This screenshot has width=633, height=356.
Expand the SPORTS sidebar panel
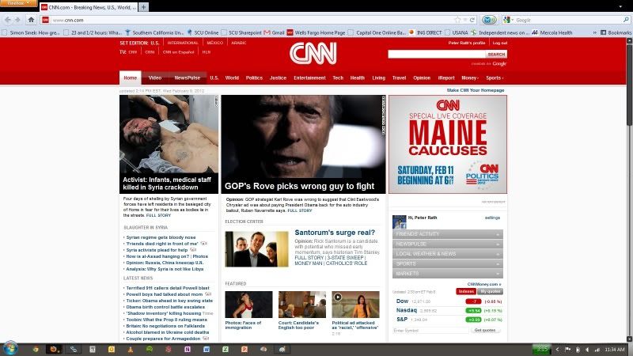tap(447, 263)
